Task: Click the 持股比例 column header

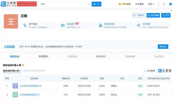Action: pos(66,79)
